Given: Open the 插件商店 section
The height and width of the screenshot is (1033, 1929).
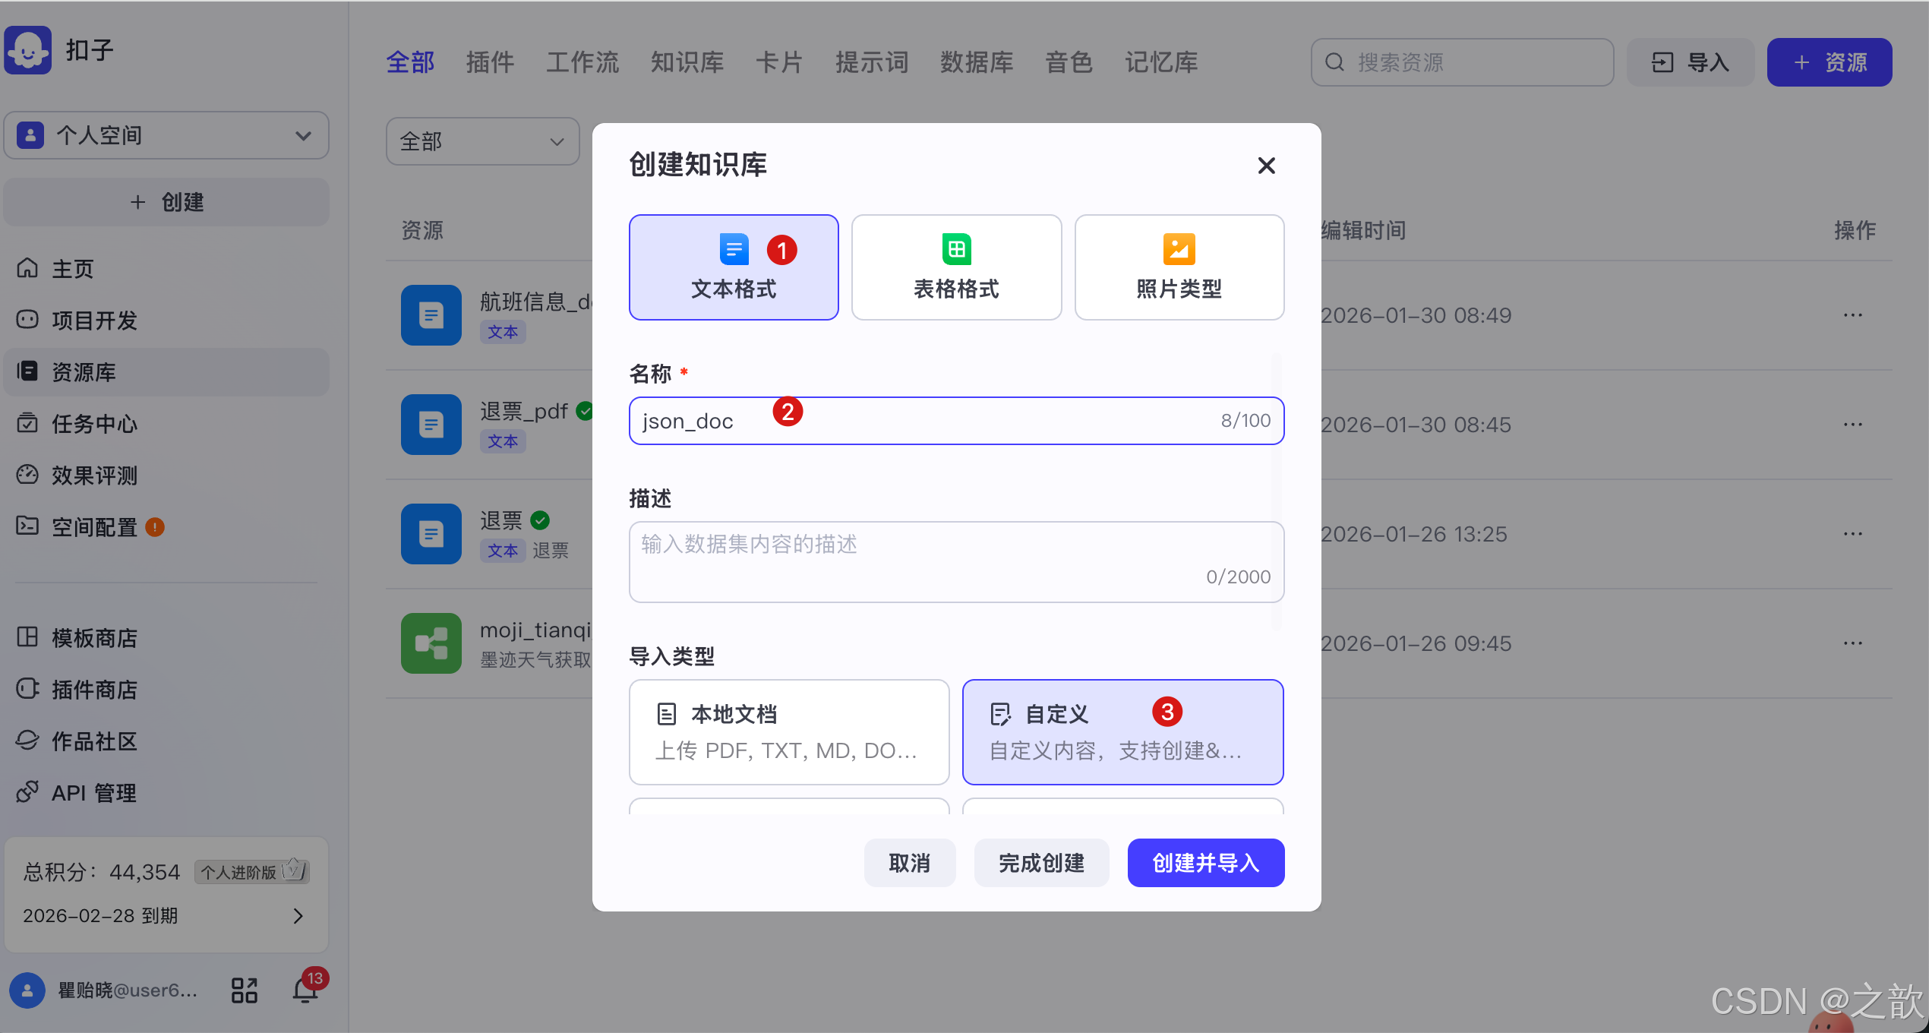Looking at the screenshot, I should click(x=93, y=690).
